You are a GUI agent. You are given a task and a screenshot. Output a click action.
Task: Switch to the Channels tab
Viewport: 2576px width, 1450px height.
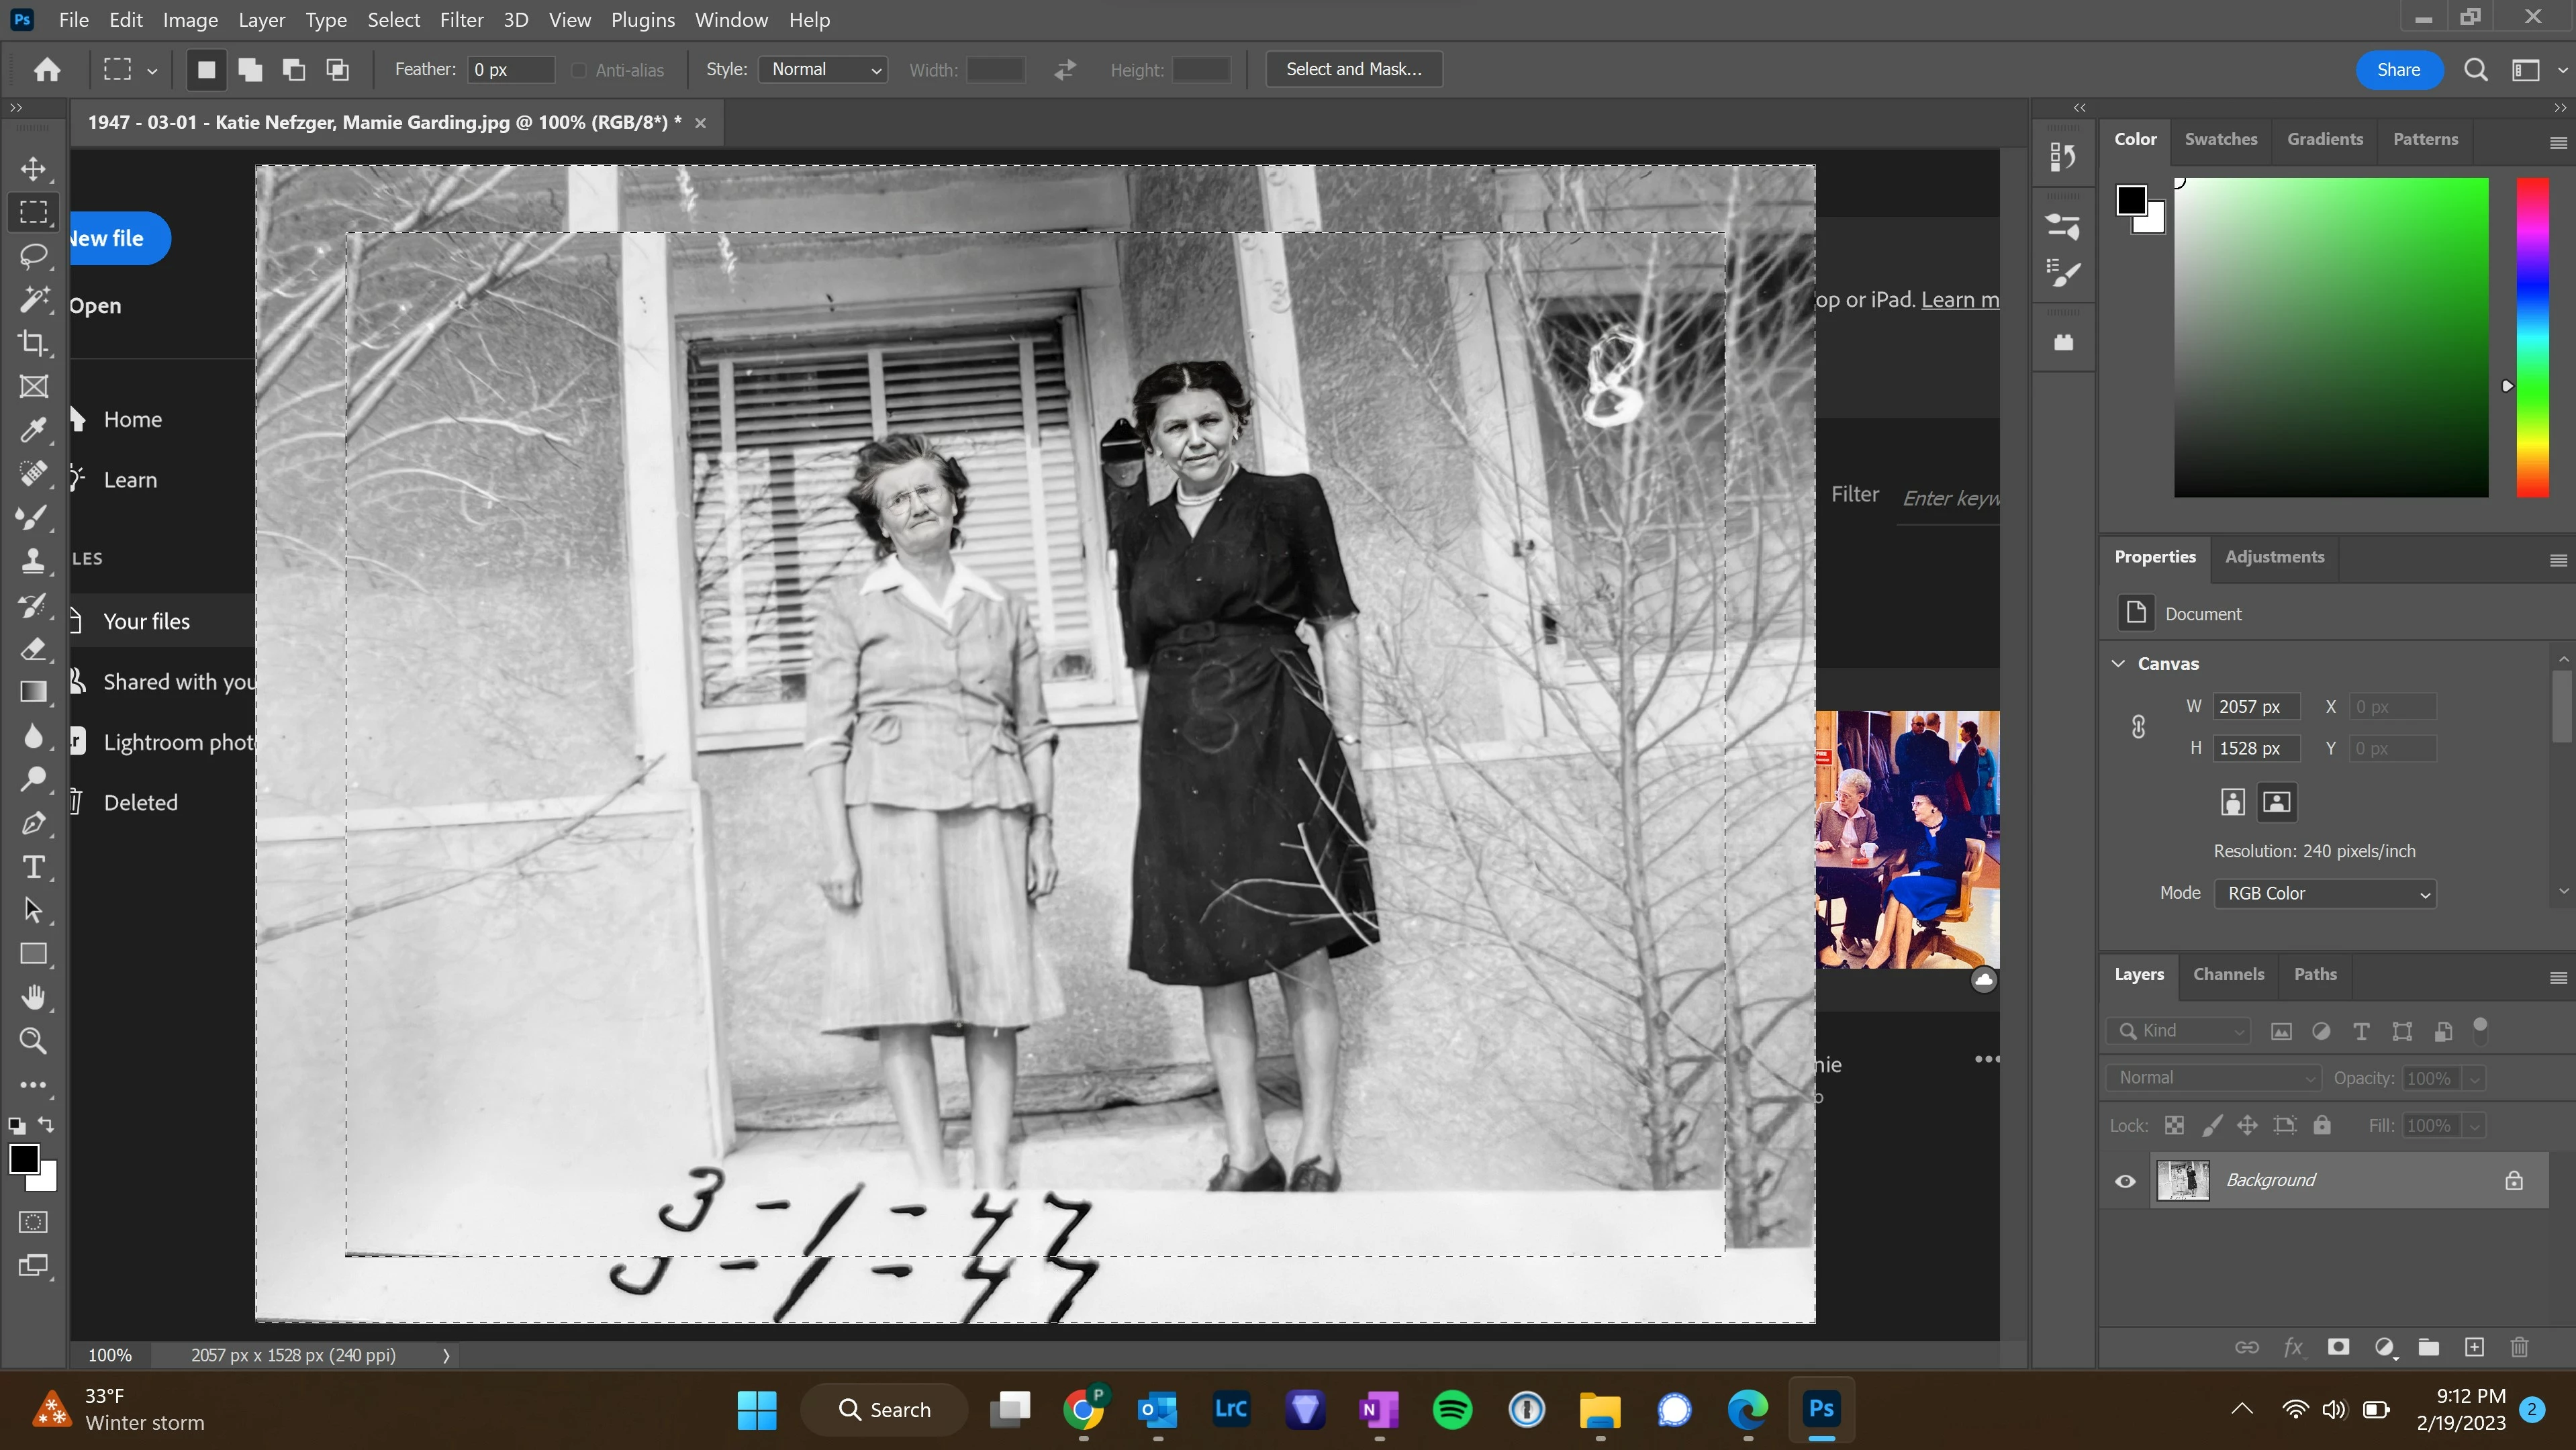click(x=2228, y=974)
